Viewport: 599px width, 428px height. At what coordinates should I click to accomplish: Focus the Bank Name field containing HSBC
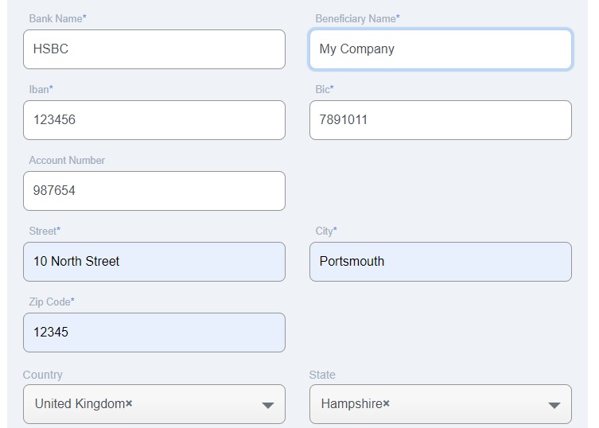154,49
